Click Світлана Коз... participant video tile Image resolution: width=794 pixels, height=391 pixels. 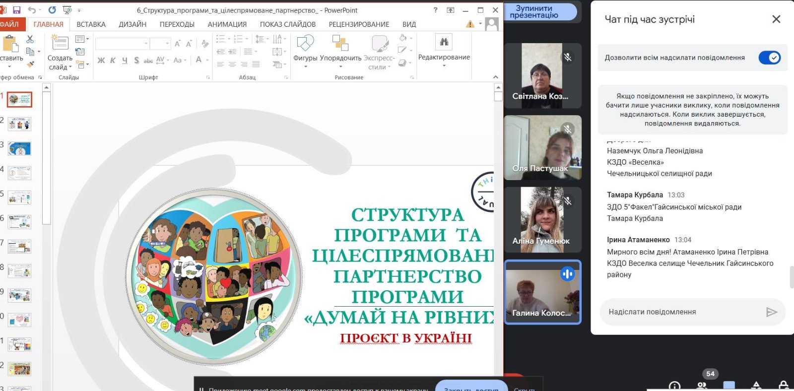click(542, 75)
